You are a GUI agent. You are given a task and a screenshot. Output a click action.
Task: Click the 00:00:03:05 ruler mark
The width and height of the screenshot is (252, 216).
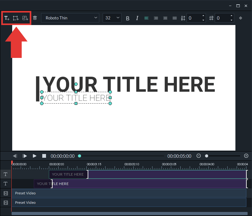(x=169, y=164)
